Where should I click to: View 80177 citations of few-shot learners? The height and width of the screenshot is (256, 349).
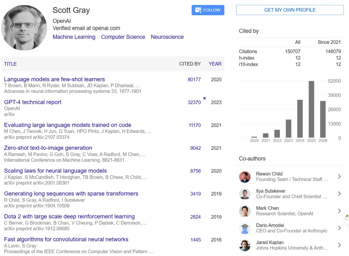pyautogui.click(x=194, y=80)
